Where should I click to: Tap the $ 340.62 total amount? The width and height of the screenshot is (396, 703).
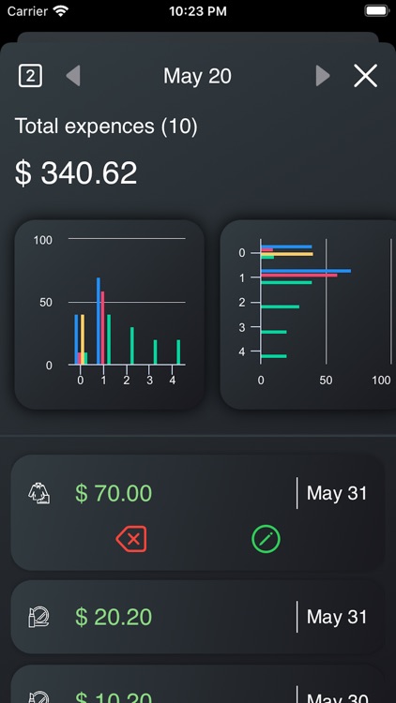pyautogui.click(x=76, y=173)
